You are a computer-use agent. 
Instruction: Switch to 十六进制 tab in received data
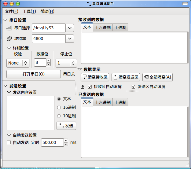tap(103, 28)
